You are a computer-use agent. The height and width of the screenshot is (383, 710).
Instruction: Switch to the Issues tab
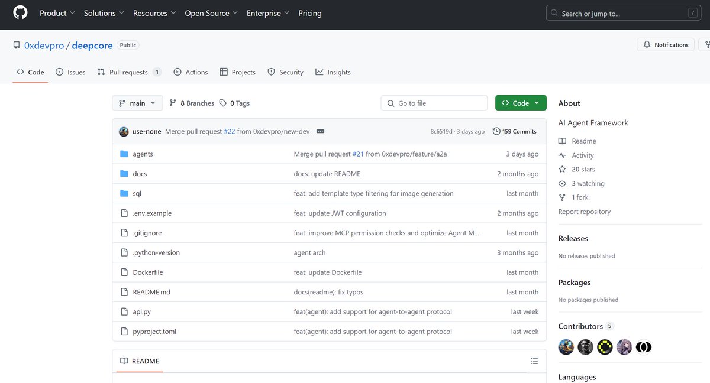[x=70, y=72]
